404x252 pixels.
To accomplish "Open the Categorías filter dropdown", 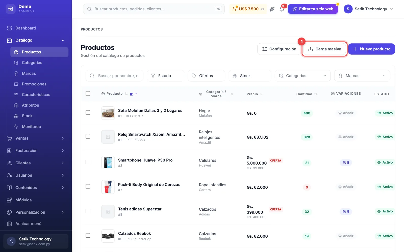I will point(303,76).
